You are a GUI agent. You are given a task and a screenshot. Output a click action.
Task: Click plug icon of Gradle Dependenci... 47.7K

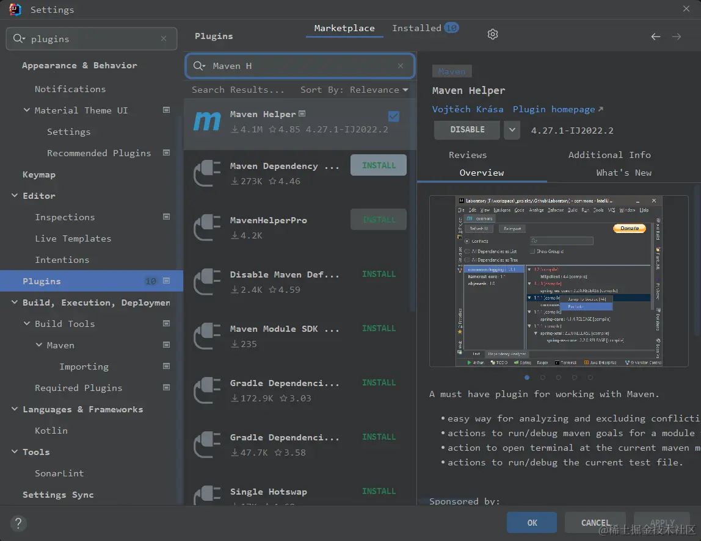click(x=207, y=444)
